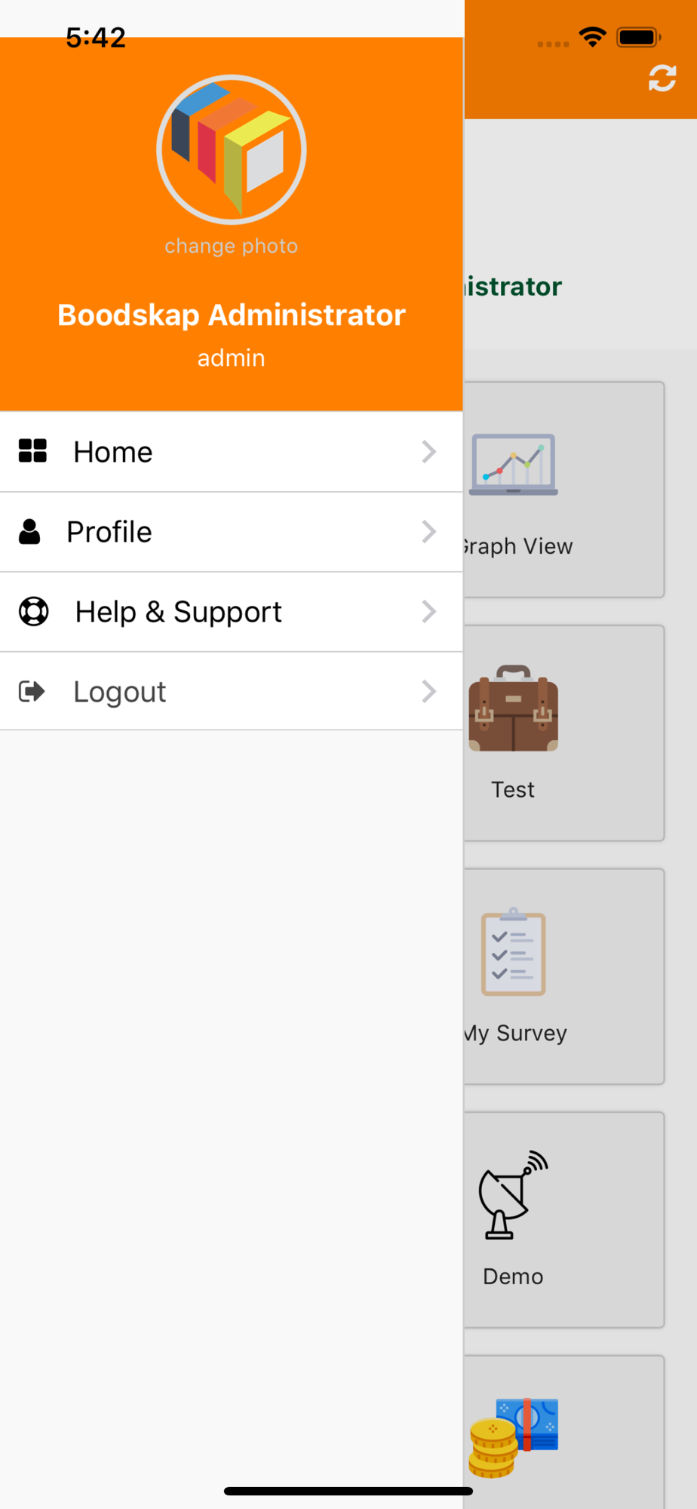Expand the Help & Support chevron
Screen dimensions: 697x1509
pos(428,612)
